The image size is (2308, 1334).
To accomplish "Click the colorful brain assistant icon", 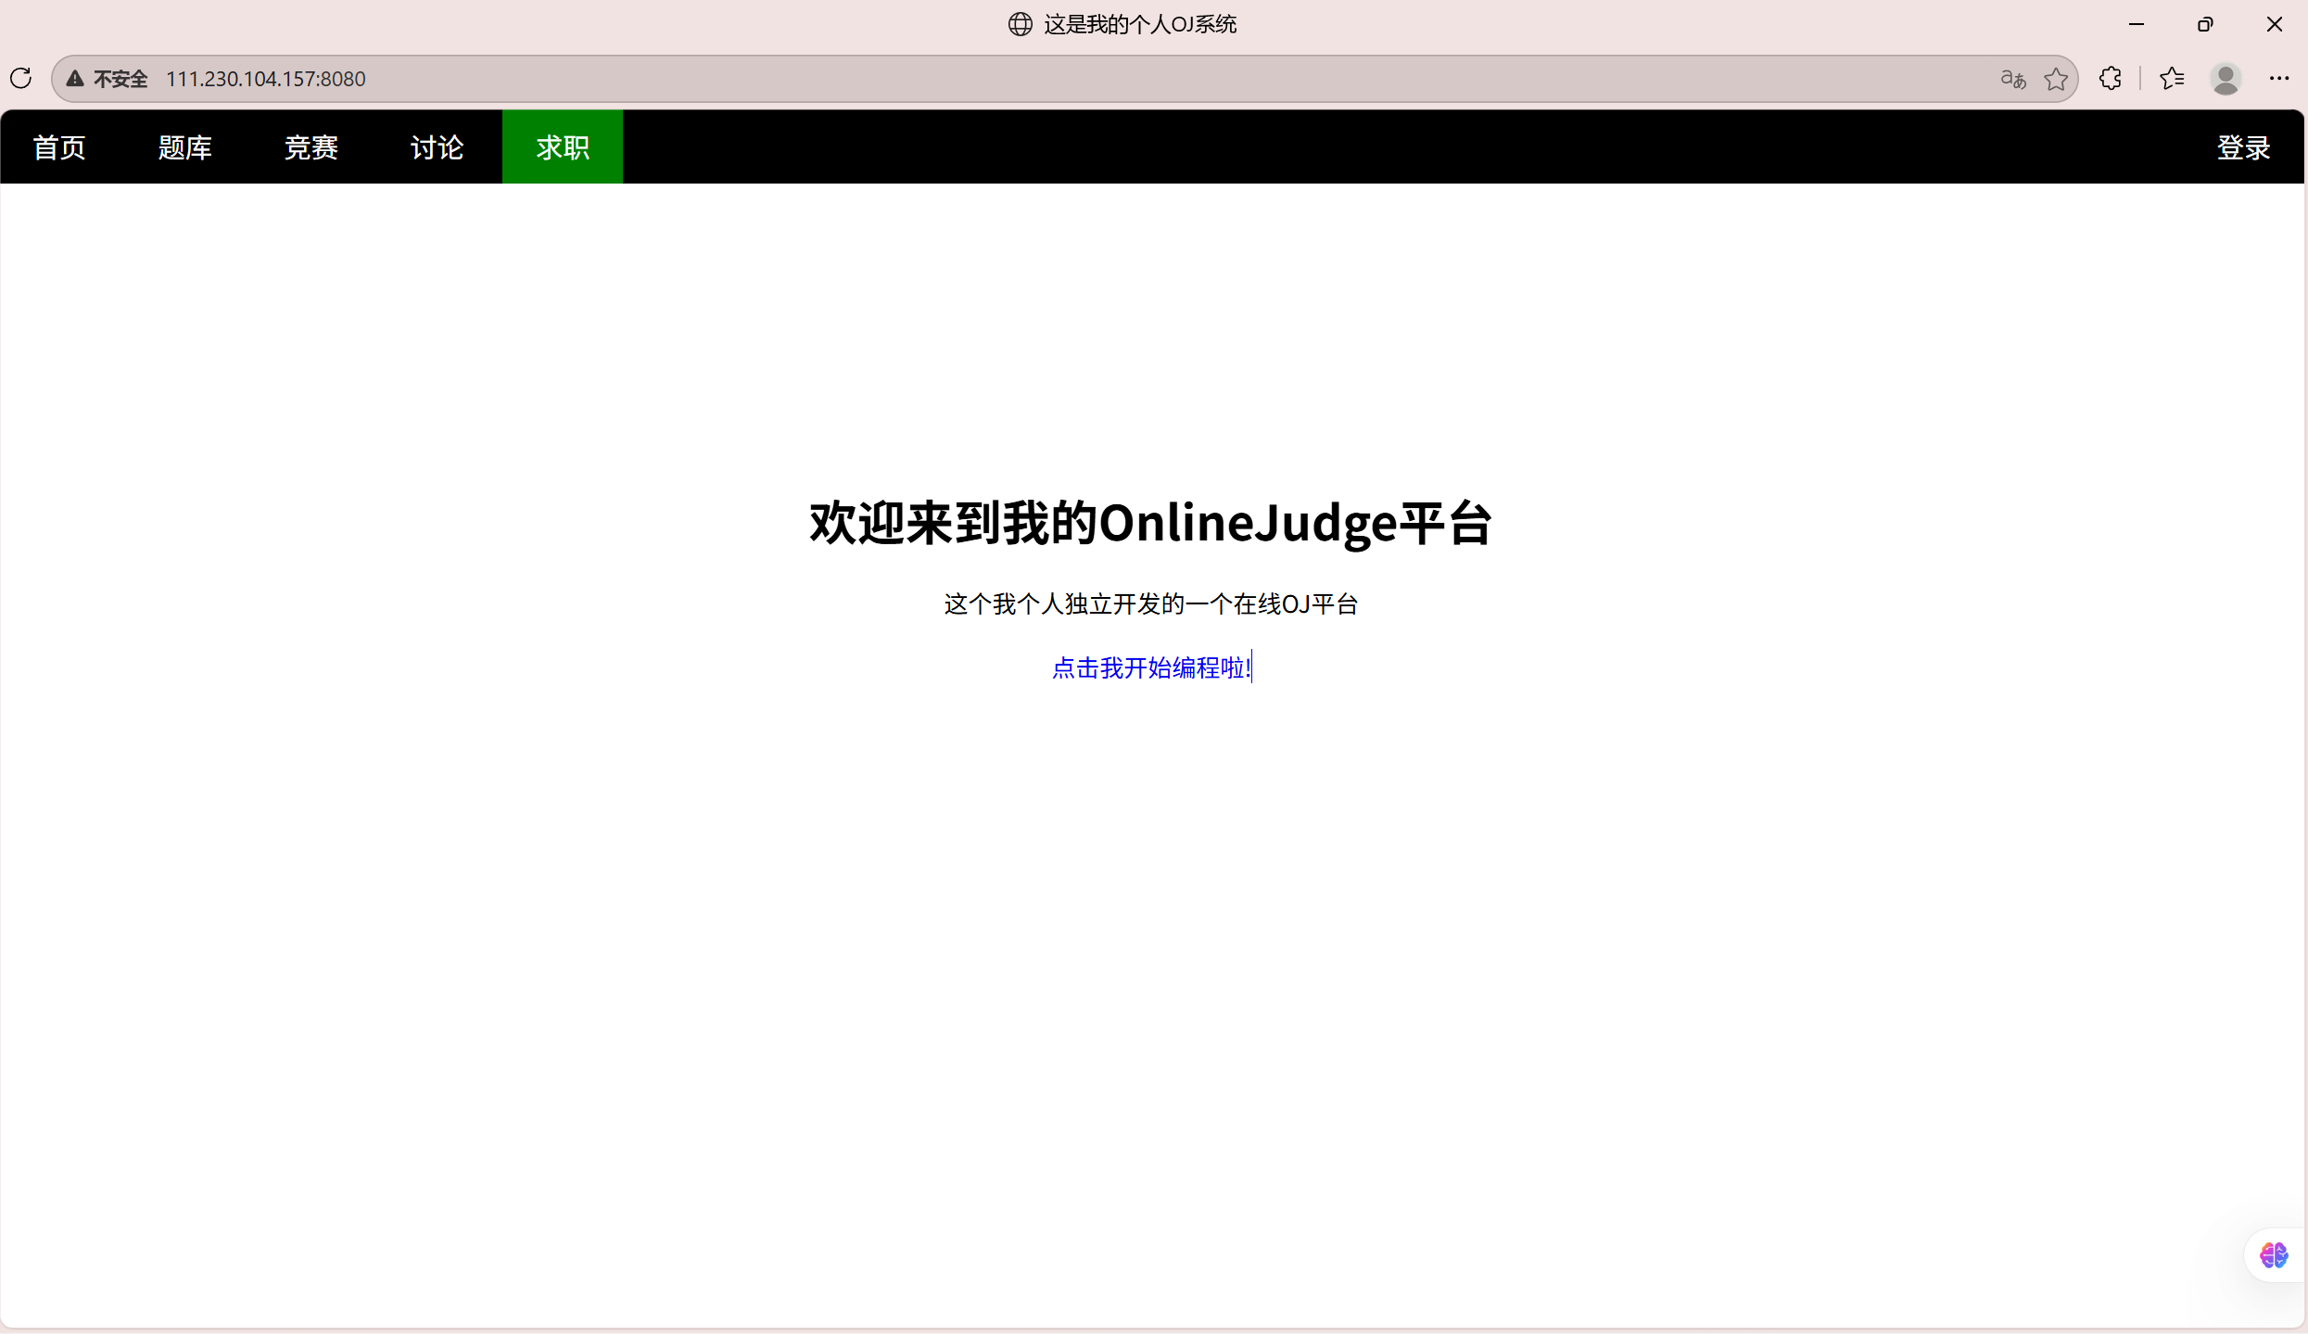I will pyautogui.click(x=2273, y=1255).
